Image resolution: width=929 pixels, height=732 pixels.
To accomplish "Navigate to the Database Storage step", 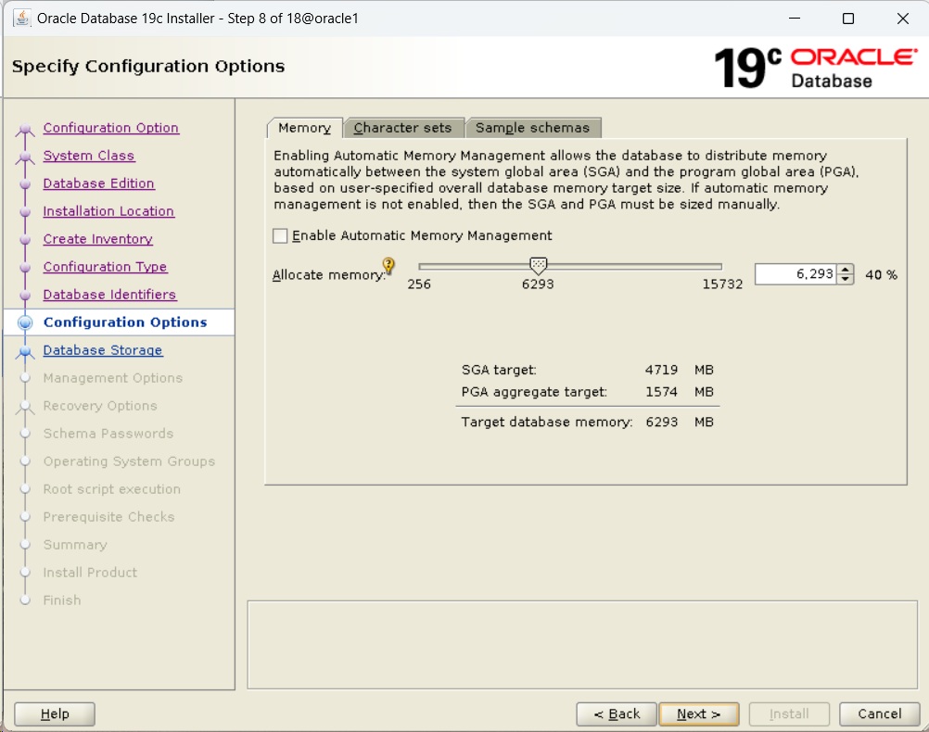I will pyautogui.click(x=102, y=350).
